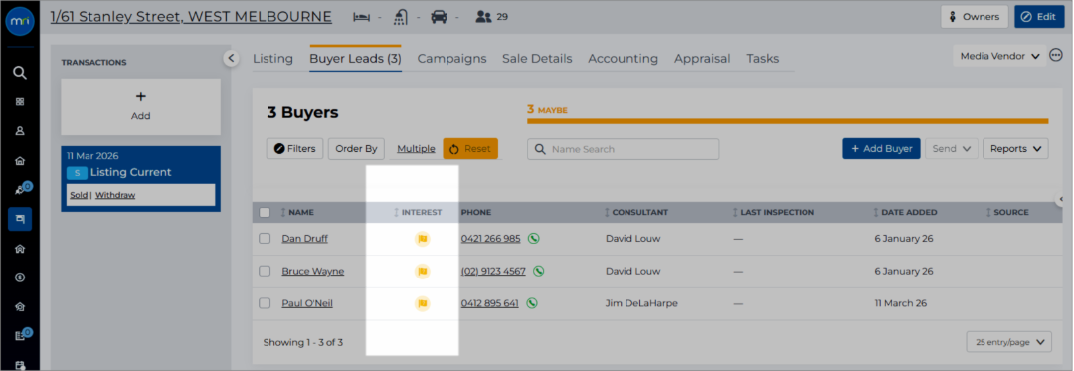Expand the side panel arrow beside Source column

pos(1061,199)
